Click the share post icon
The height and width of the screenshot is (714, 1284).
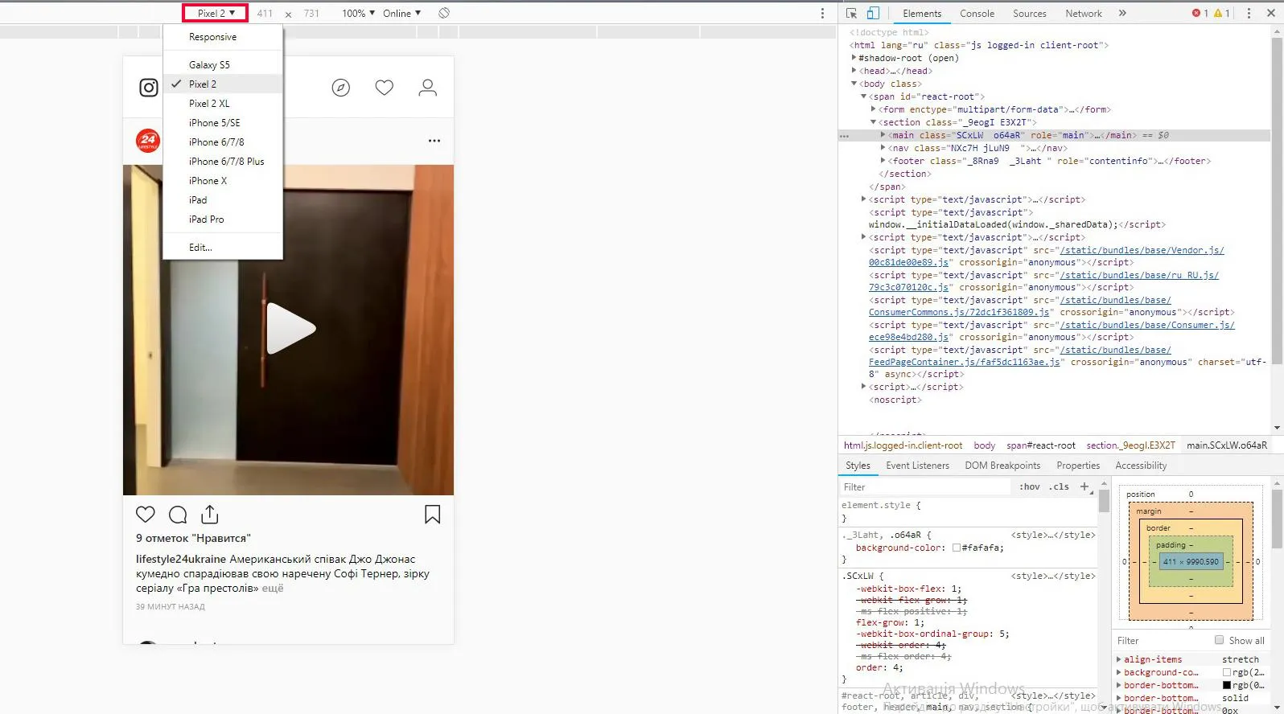[210, 514]
